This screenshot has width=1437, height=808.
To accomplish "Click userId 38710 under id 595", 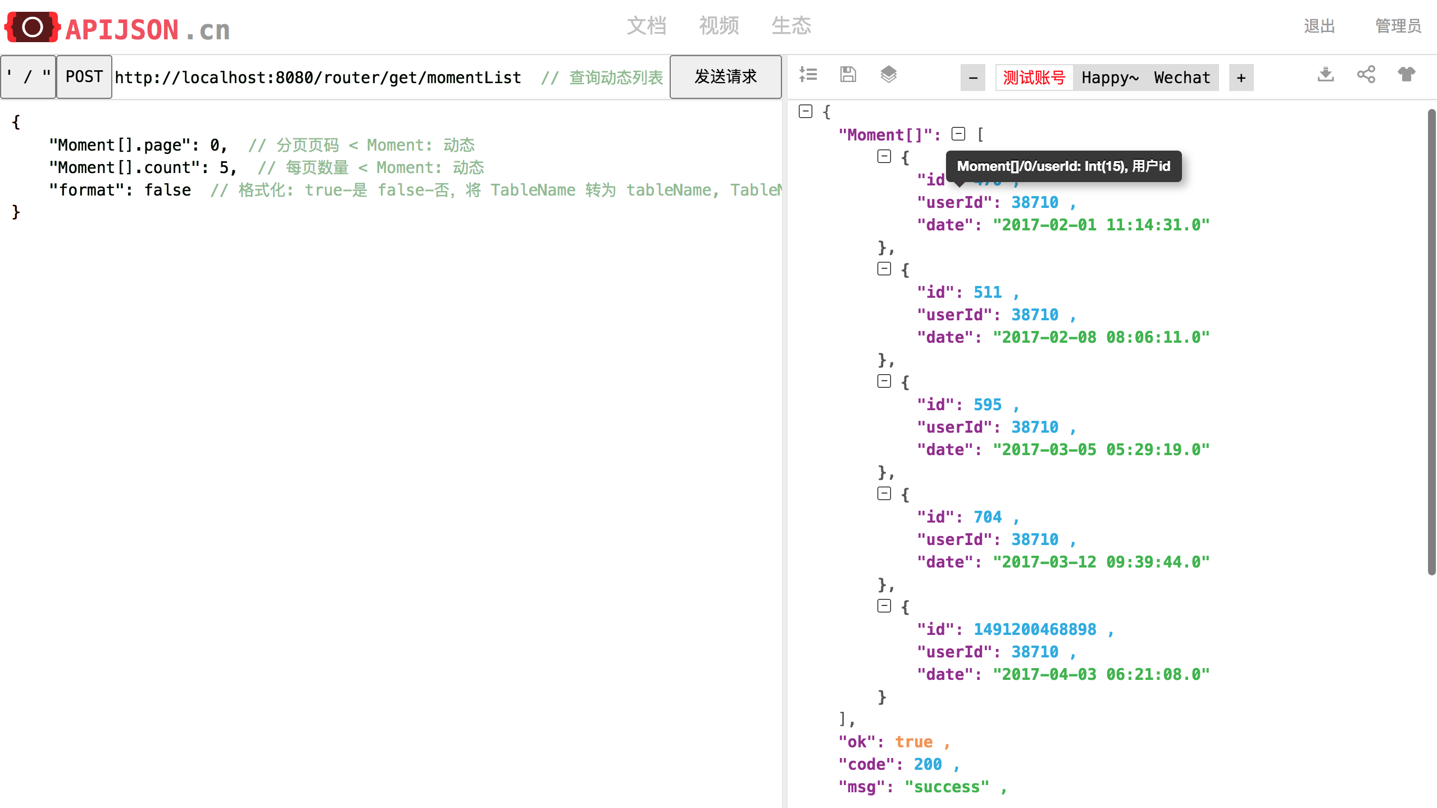I will [1035, 427].
